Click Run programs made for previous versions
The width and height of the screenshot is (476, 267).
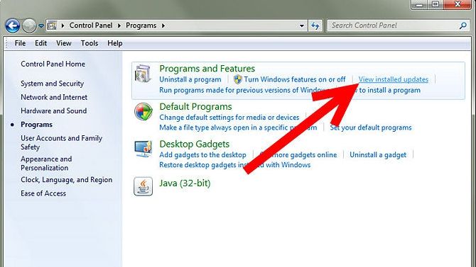click(x=242, y=90)
